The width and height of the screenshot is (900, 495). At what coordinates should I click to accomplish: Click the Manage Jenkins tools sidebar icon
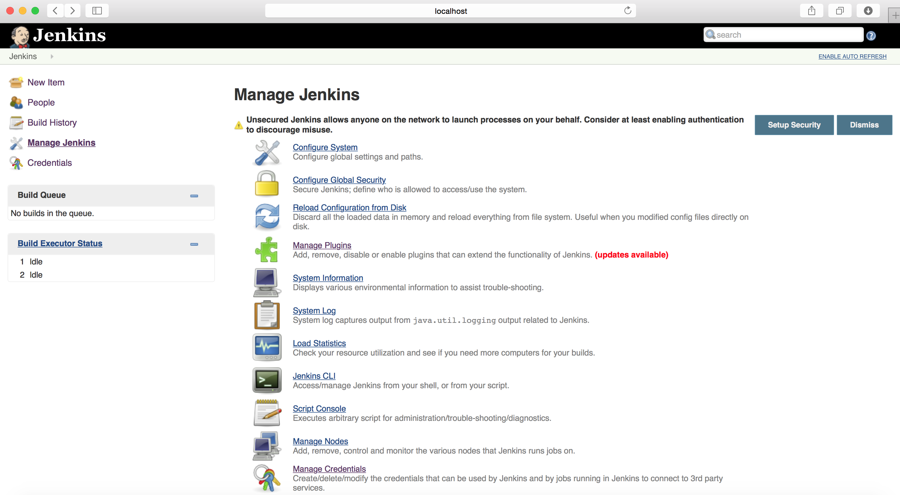pyautogui.click(x=16, y=143)
